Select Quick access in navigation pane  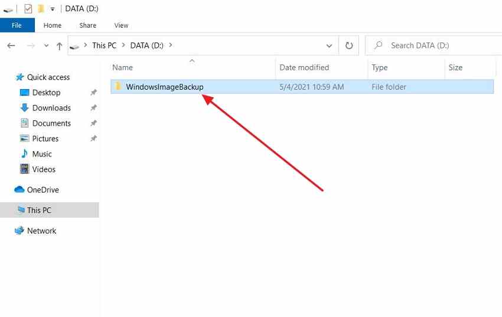[x=48, y=77]
